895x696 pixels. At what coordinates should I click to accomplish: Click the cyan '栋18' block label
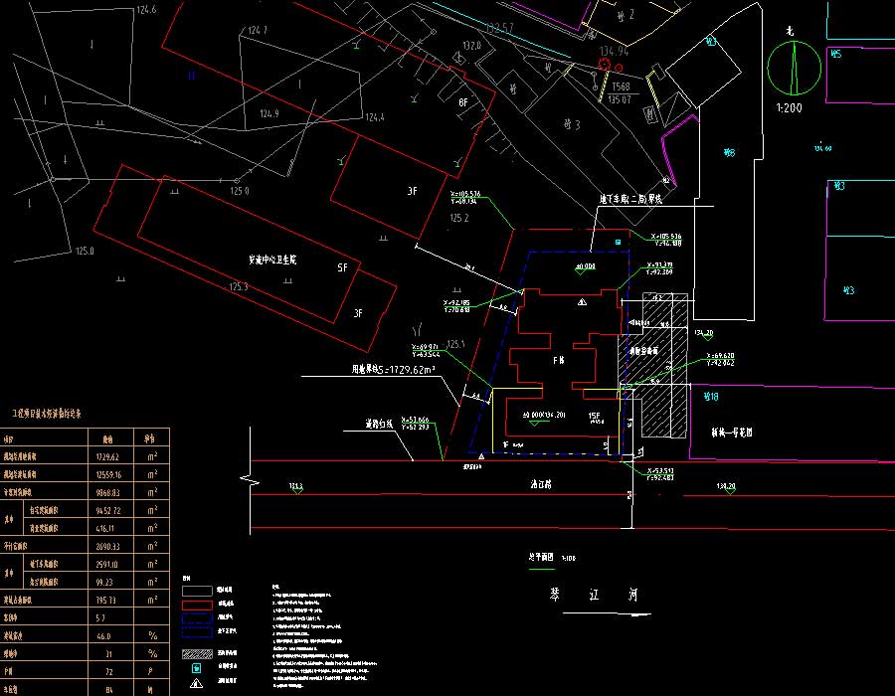coord(711,397)
